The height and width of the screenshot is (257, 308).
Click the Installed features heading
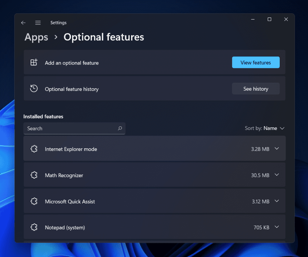coord(43,116)
